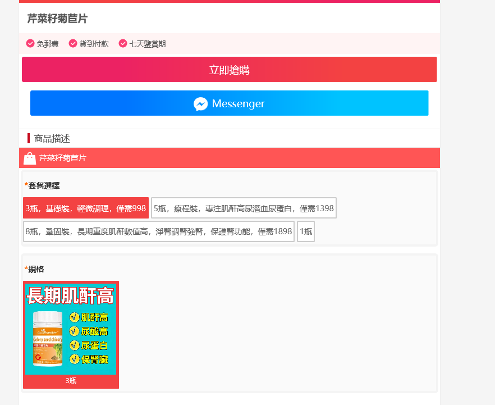Click the white shopping bag icon

click(x=30, y=158)
